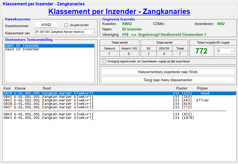This screenshot has height=164, width=238.
Task: Open the highest EK vogels count dropdown
Action: click(225, 51)
